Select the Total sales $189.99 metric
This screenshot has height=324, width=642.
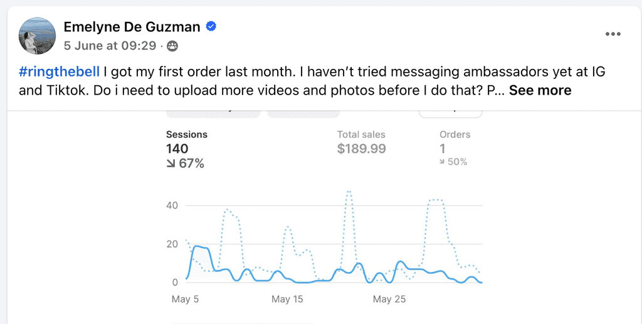(362, 142)
